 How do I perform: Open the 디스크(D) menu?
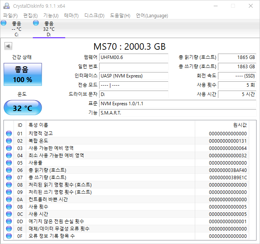(x=95, y=15)
